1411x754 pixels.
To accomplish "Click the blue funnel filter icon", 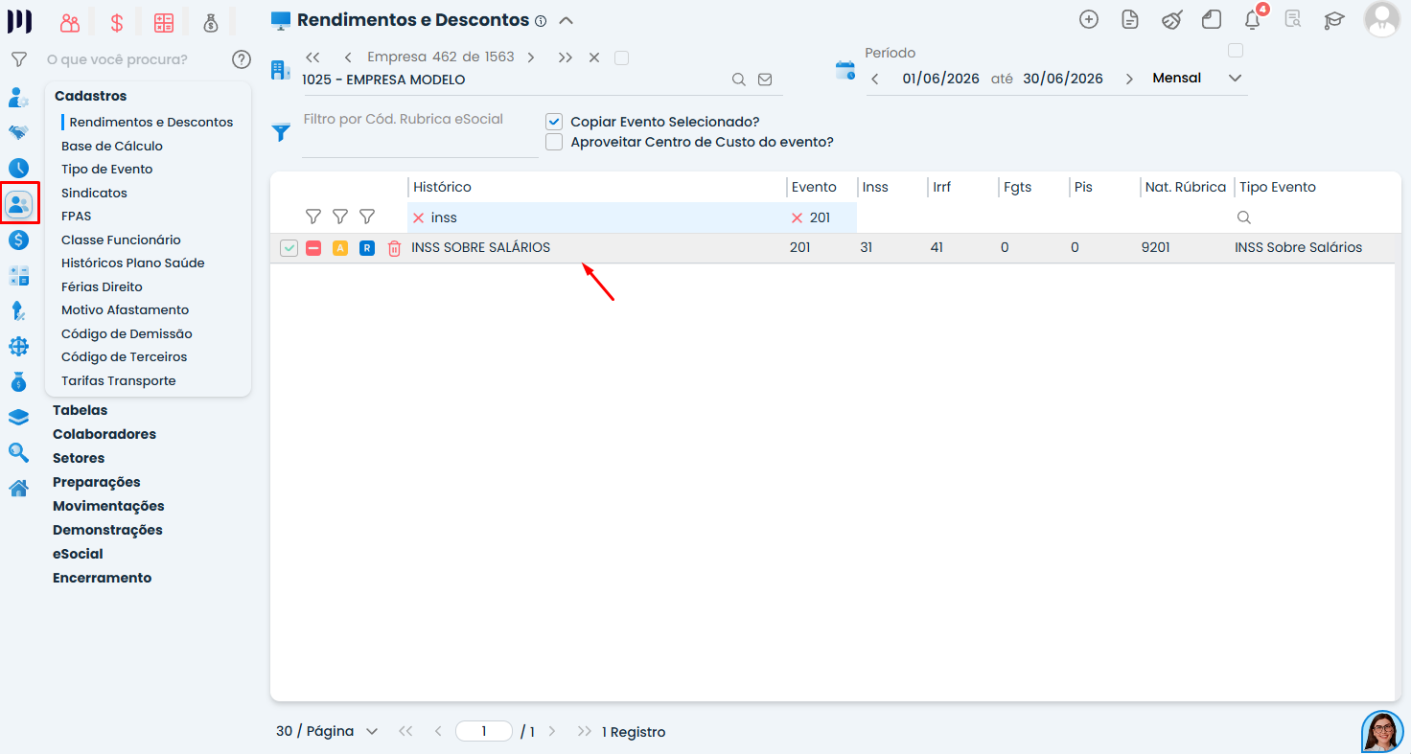I will pos(281,132).
